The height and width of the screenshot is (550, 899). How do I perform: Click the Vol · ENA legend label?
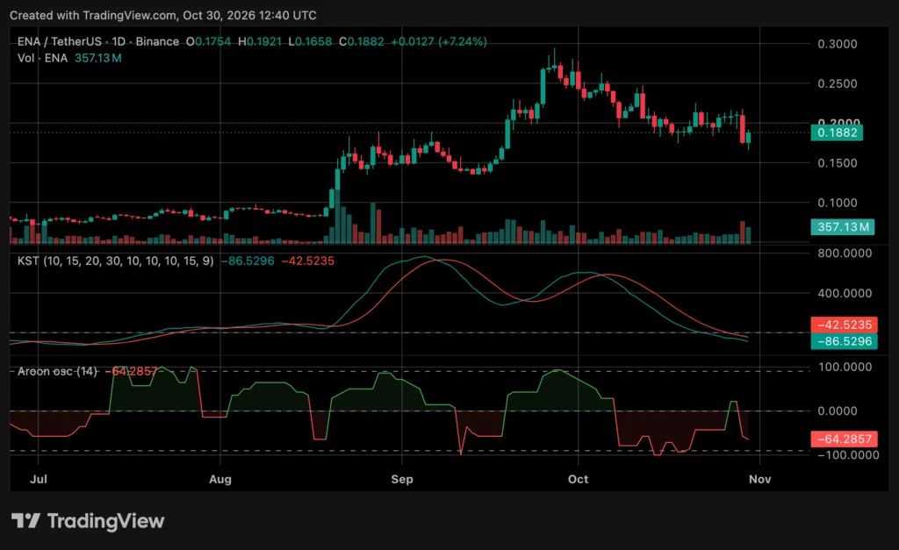tap(42, 58)
